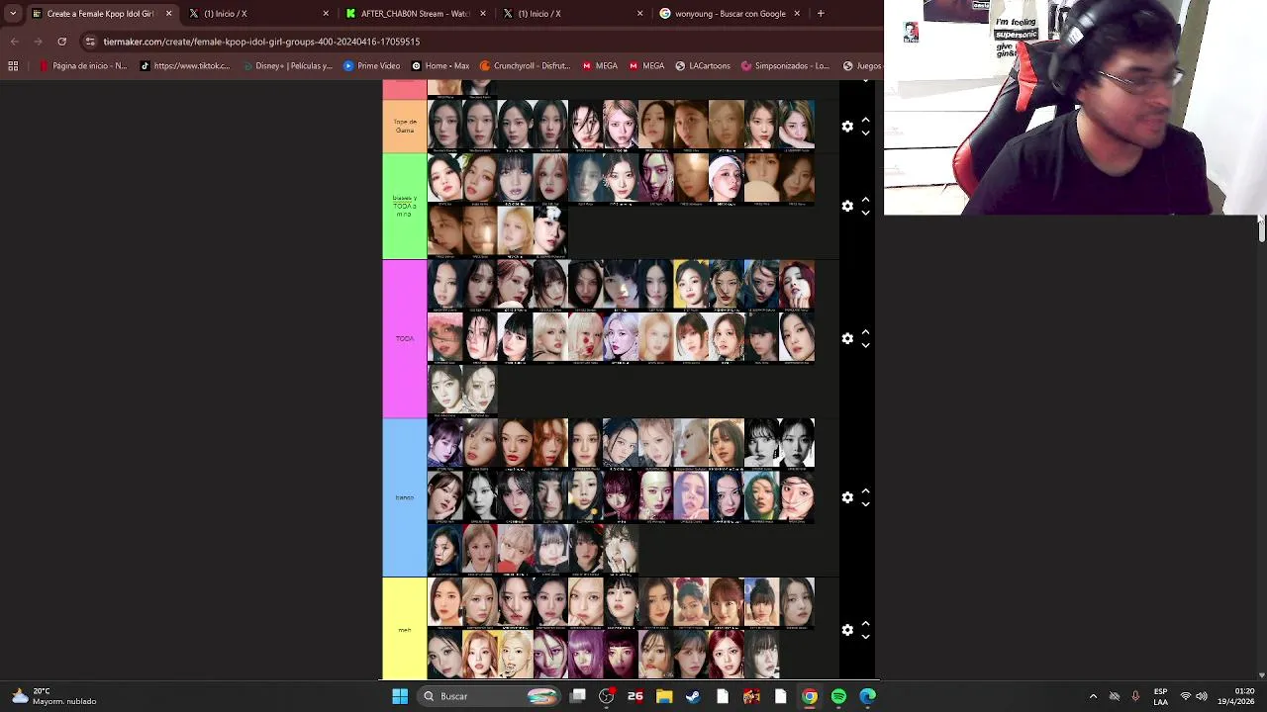Open the Crunchyroll bookmark
The image size is (1267, 712).
pyautogui.click(x=525, y=66)
